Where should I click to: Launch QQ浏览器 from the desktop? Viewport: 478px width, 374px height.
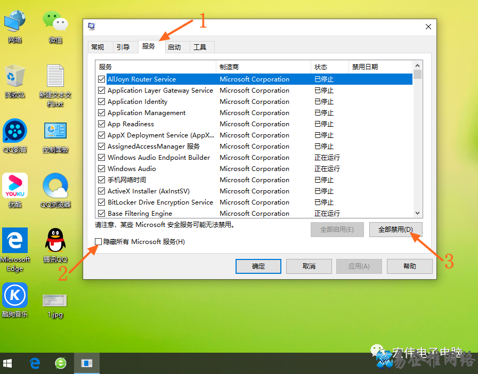point(55,185)
